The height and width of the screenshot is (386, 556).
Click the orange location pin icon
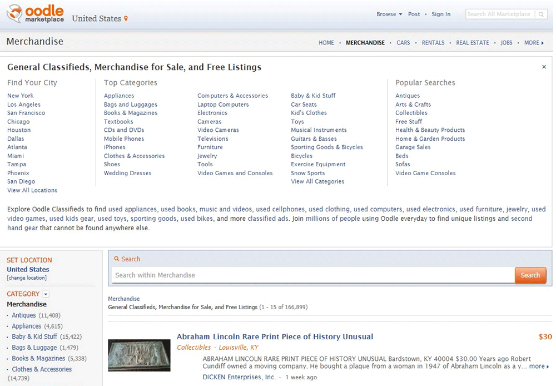click(126, 19)
